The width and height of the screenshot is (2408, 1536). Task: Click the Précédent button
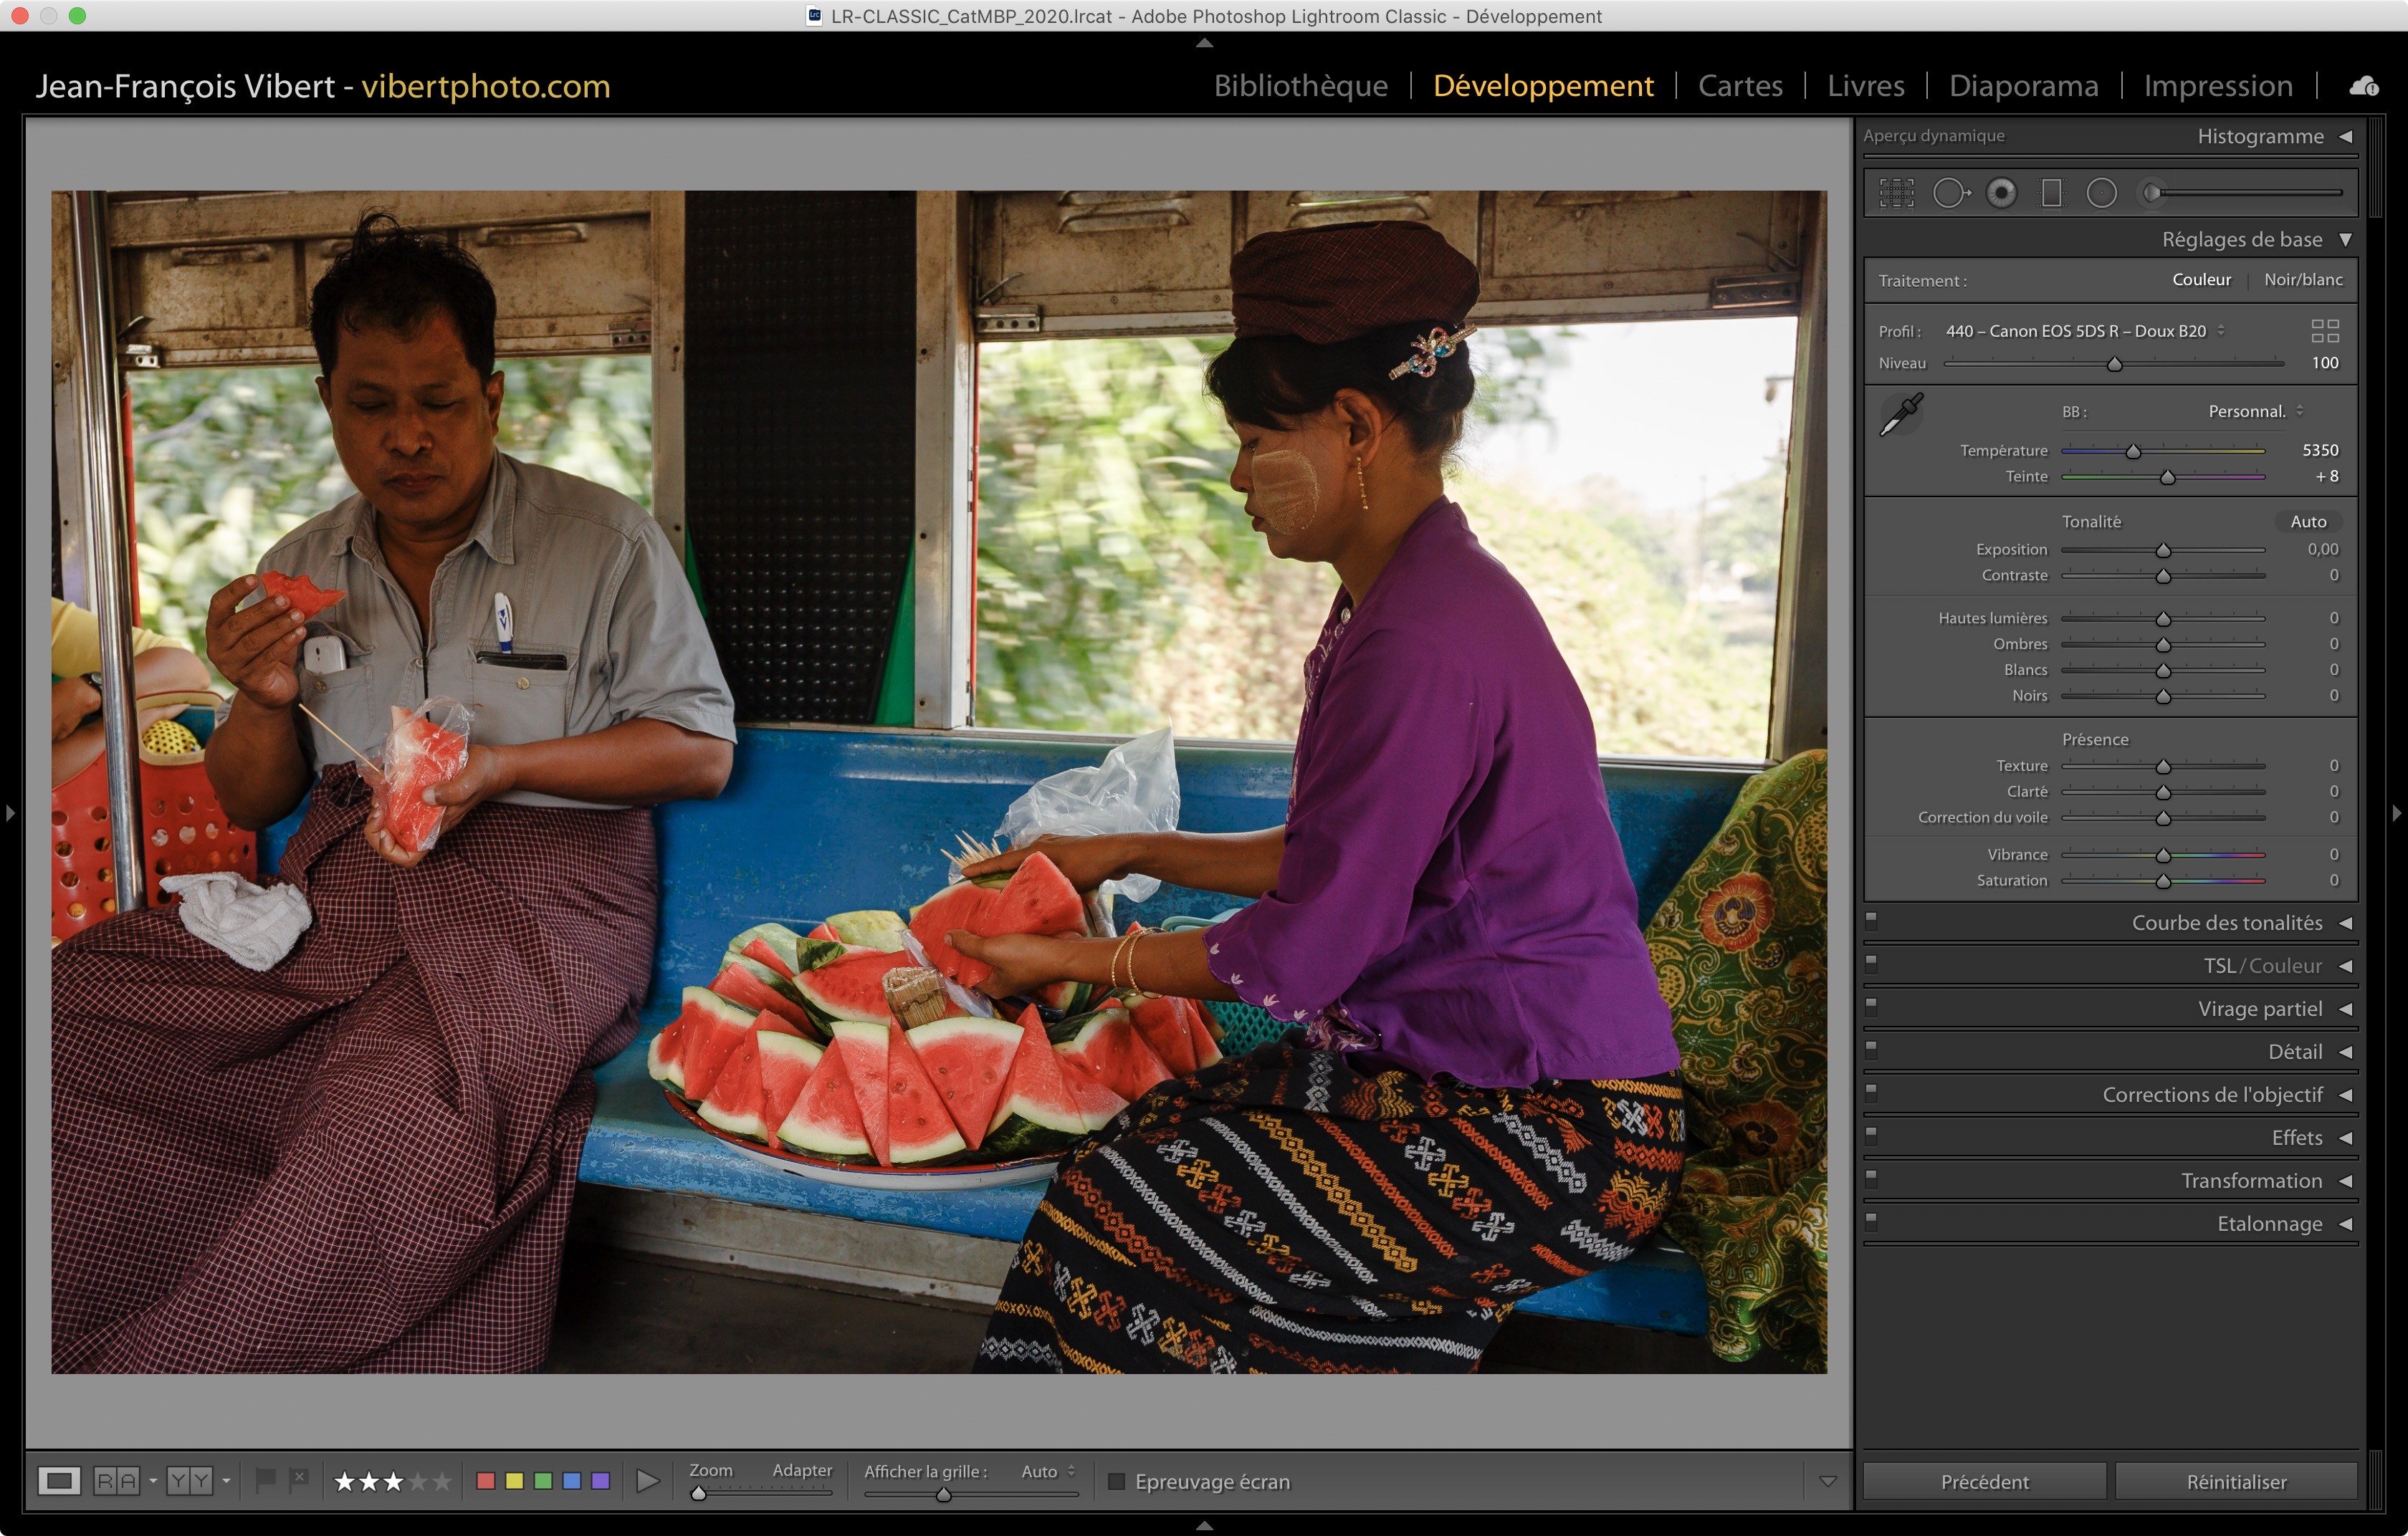coord(1984,1481)
